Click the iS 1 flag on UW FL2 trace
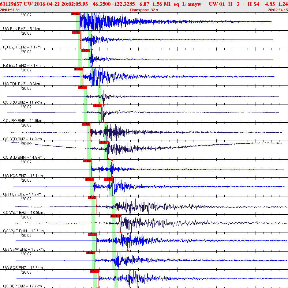Screen dimensions: 288x288 (108, 179)
